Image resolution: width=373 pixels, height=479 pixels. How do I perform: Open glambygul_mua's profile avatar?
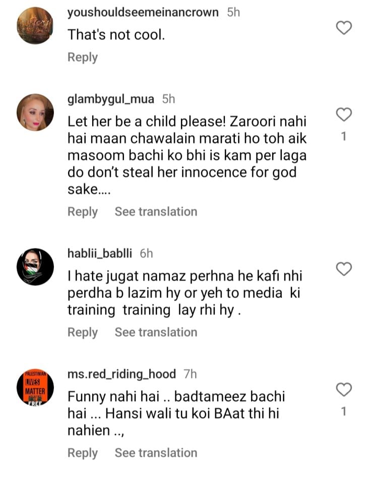click(35, 112)
